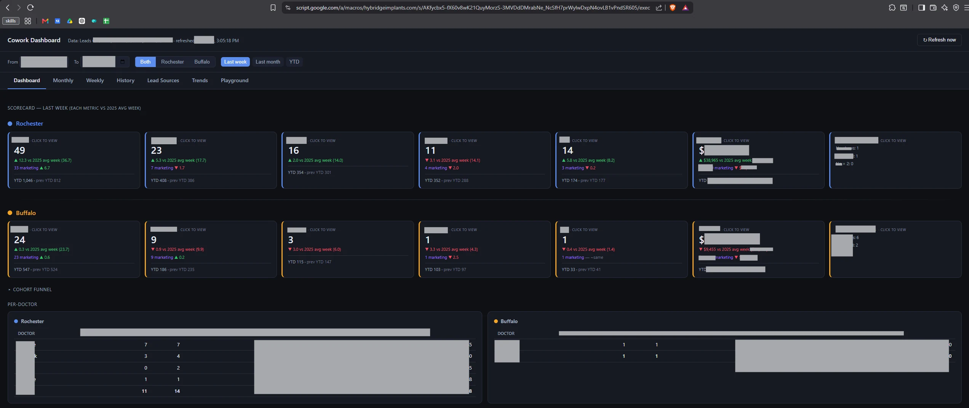Screen dimensions: 969x408
Task: Click the Buffalo section heading above the scorecards
Action: click(x=26, y=213)
